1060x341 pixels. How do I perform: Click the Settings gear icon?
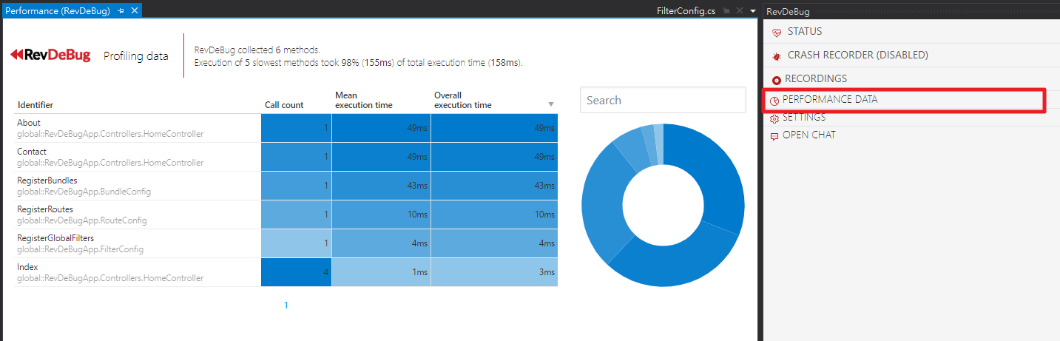pyautogui.click(x=774, y=118)
